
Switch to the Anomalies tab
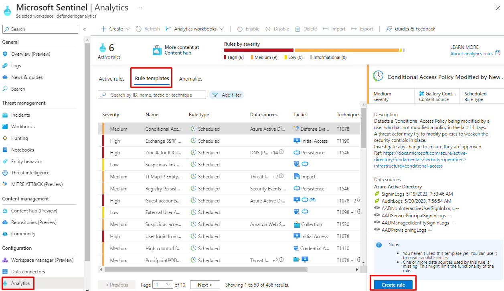click(x=190, y=79)
